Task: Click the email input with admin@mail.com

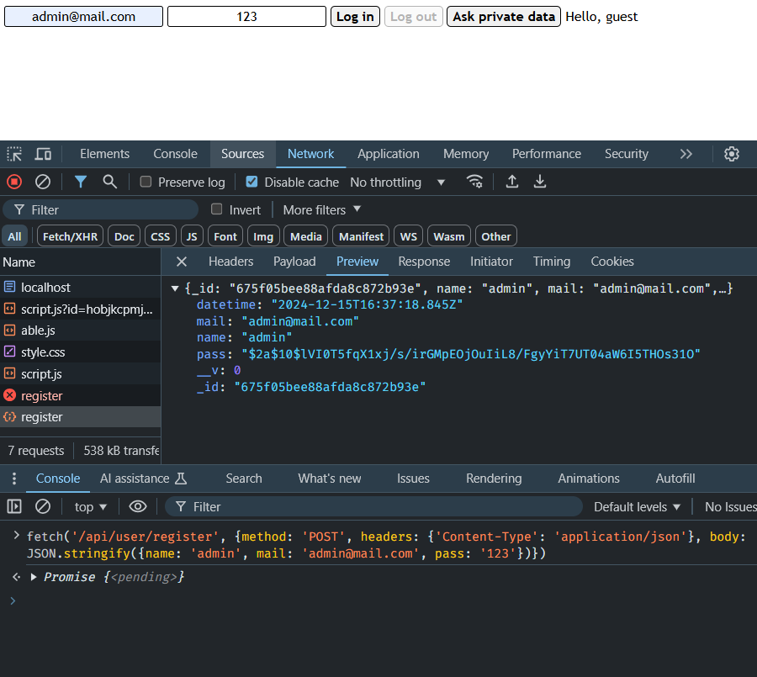Action: [x=83, y=17]
